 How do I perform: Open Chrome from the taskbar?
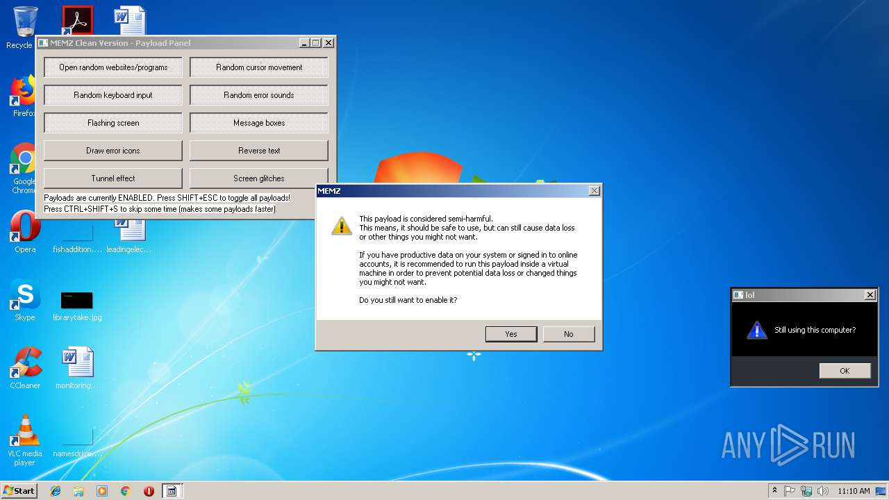(x=126, y=491)
